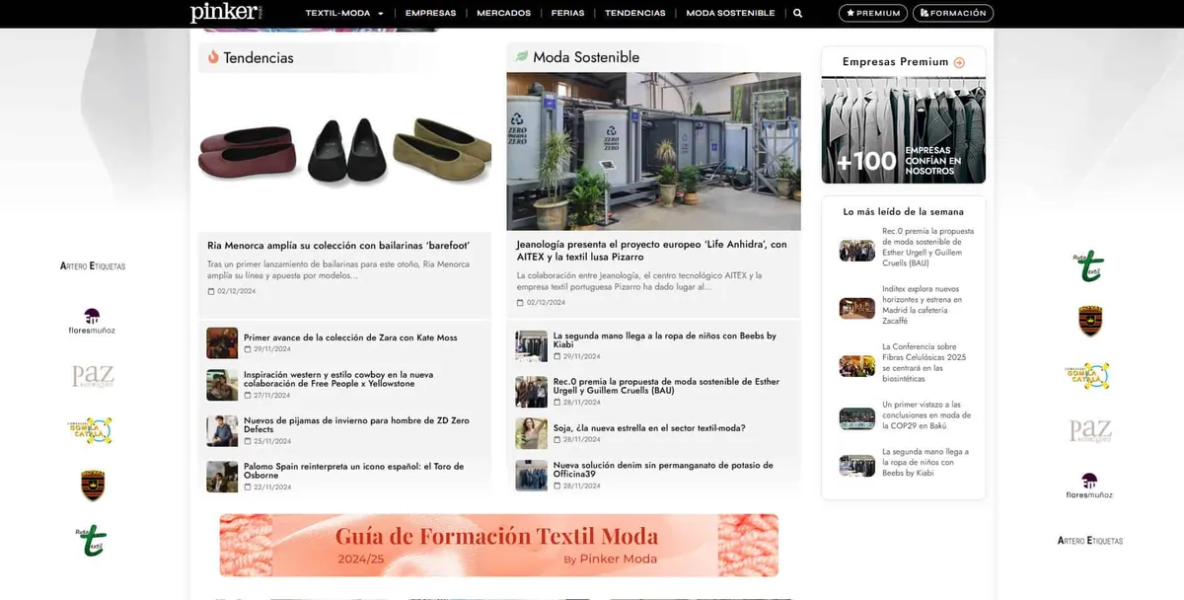Screen dimensions: 1184x600
Task: Open Zara con Kate Moss article
Action: pyautogui.click(x=350, y=337)
